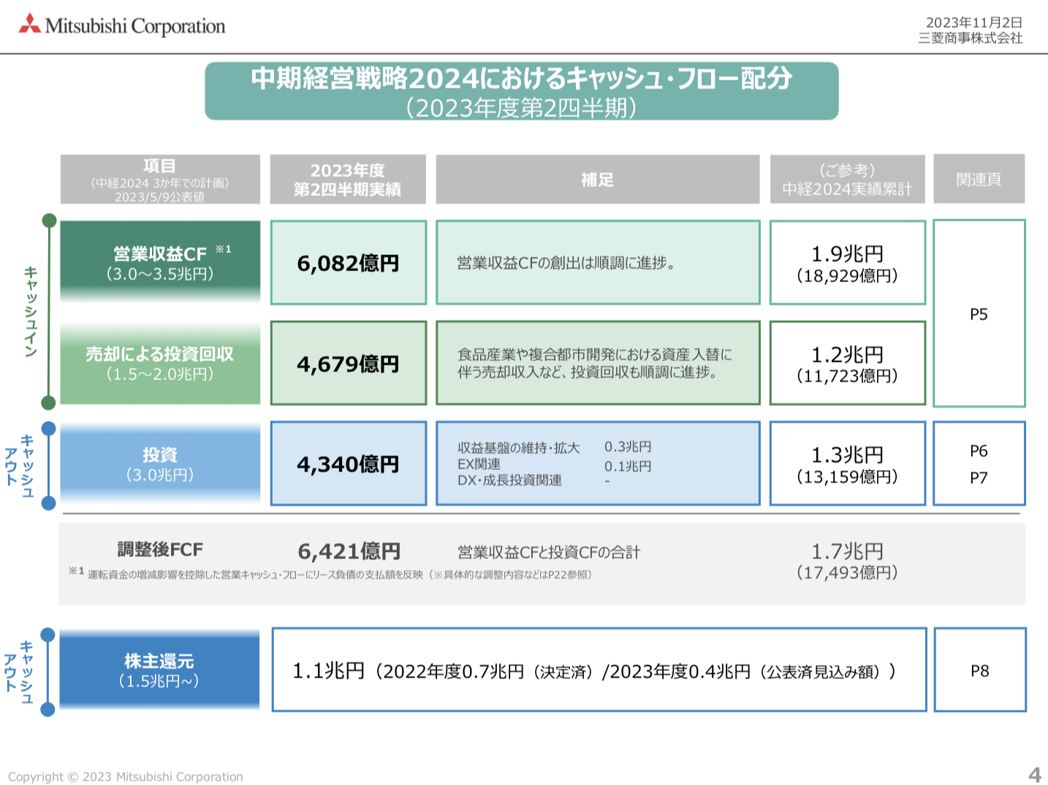Viewport: 1048px width, 785px height.
Task: Click the vertical キャッシュイン label
Action: (x=31, y=311)
